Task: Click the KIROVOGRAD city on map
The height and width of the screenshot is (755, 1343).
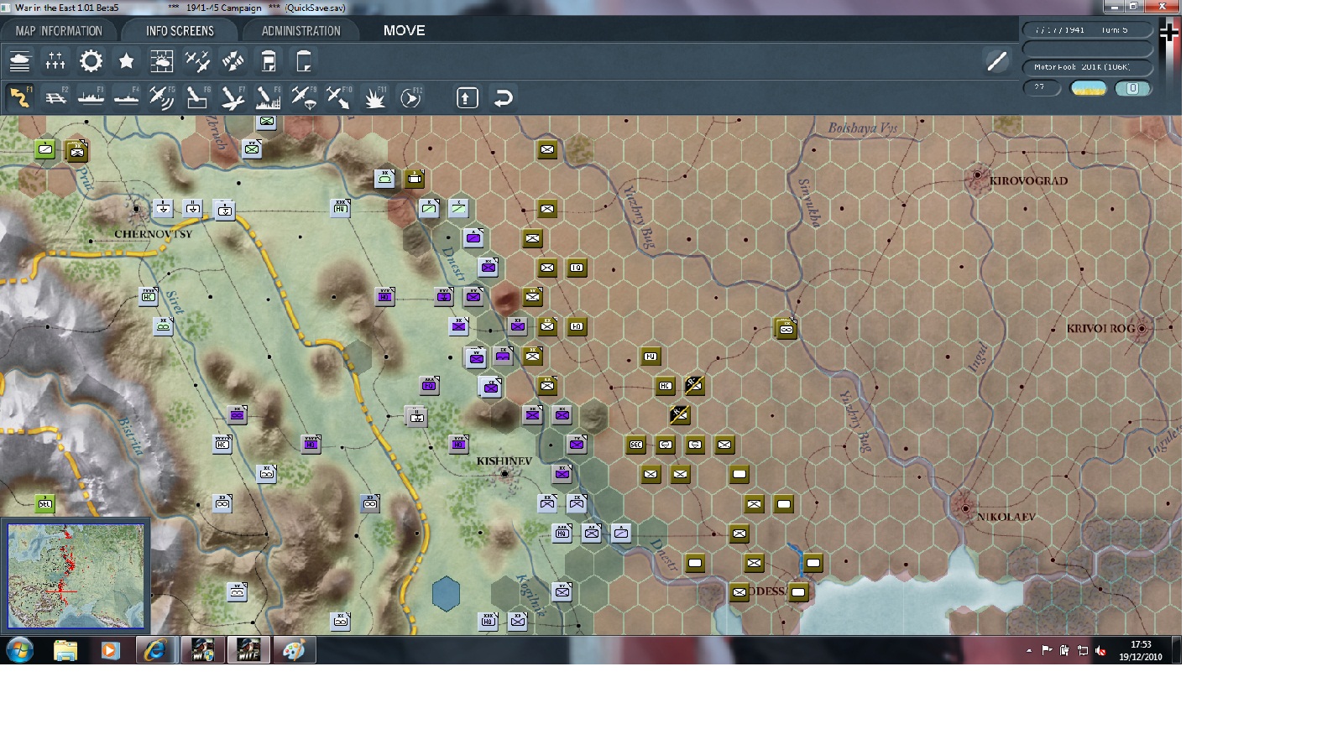Action: tap(977, 177)
